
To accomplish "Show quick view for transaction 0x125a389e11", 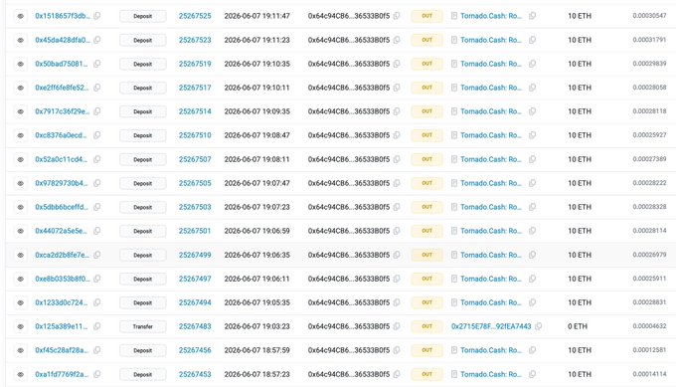I will (20, 326).
